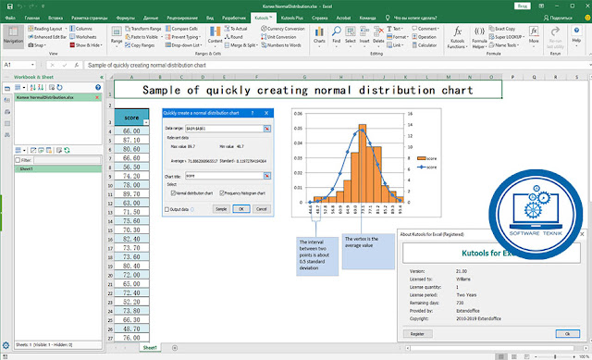
Task: Open the score column filter dropdown
Action: click(146, 122)
